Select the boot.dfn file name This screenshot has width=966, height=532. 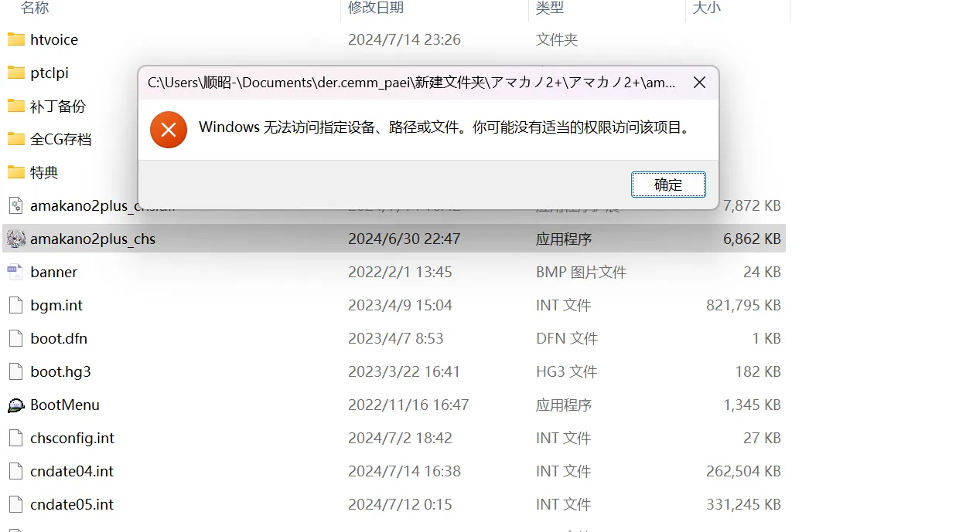[x=59, y=338]
